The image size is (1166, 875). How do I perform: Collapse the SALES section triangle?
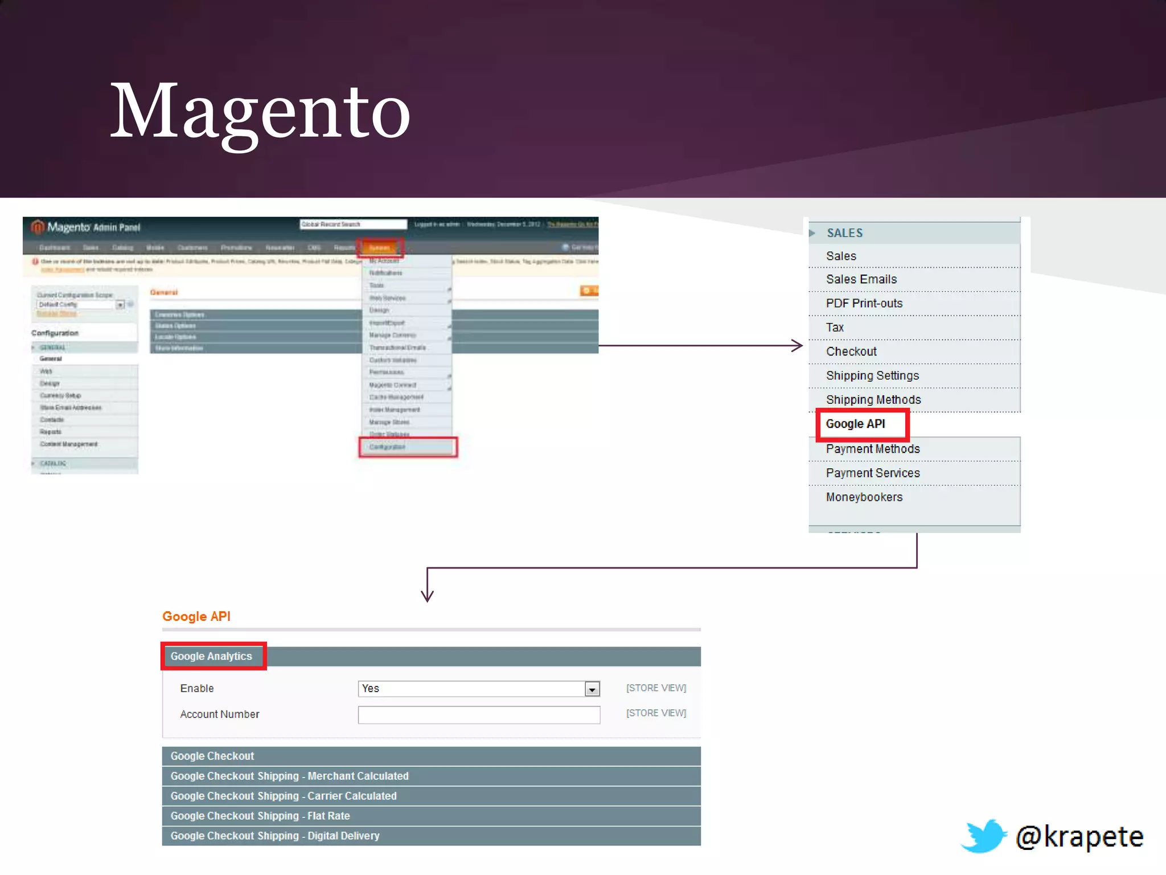pos(812,233)
